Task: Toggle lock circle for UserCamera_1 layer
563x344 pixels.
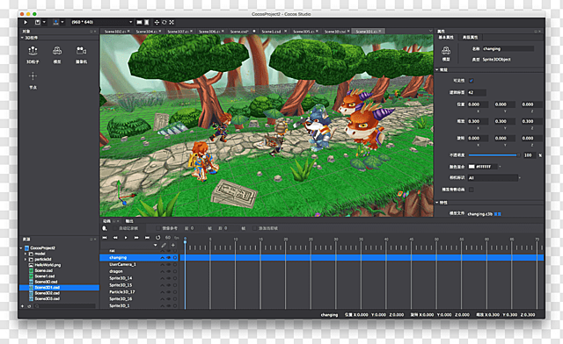Action: [175, 264]
